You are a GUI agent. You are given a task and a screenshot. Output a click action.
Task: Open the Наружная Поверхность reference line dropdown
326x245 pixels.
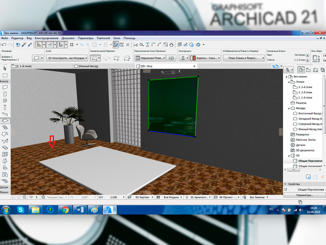[x=150, y=58]
